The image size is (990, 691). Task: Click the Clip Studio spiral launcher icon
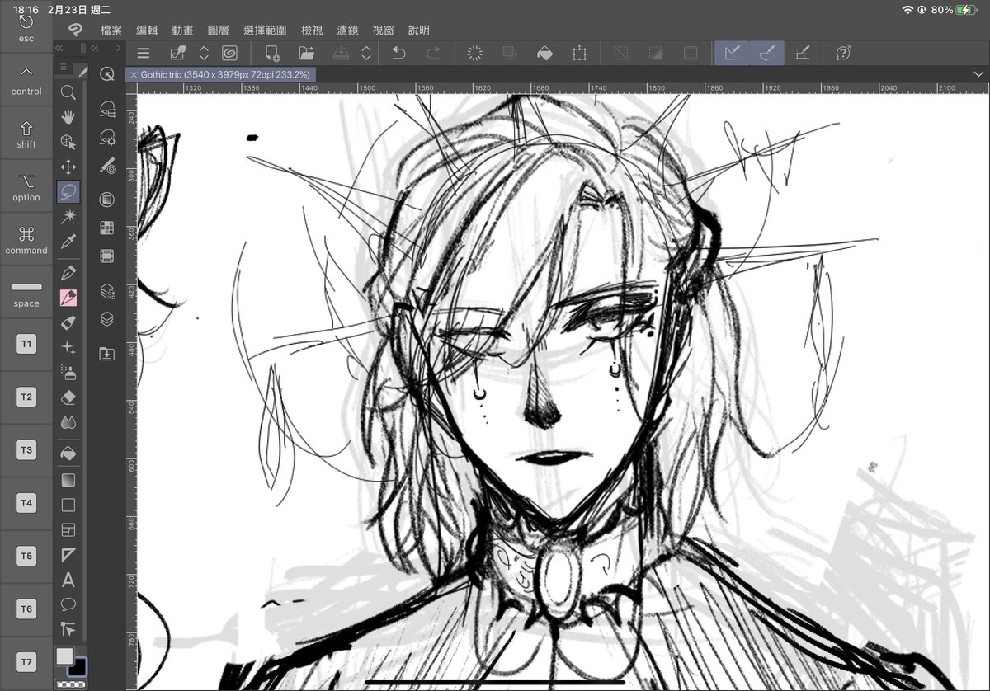[x=229, y=53]
